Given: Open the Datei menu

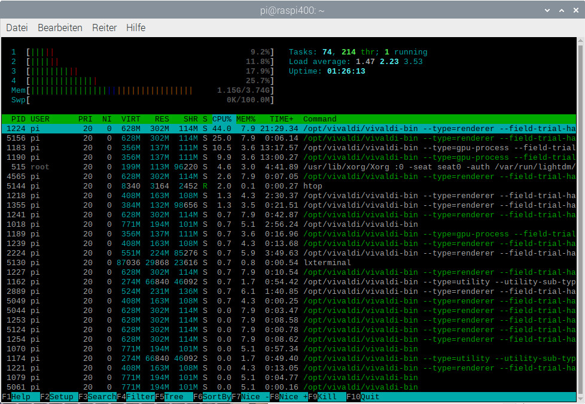Looking at the screenshot, I should tap(17, 28).
